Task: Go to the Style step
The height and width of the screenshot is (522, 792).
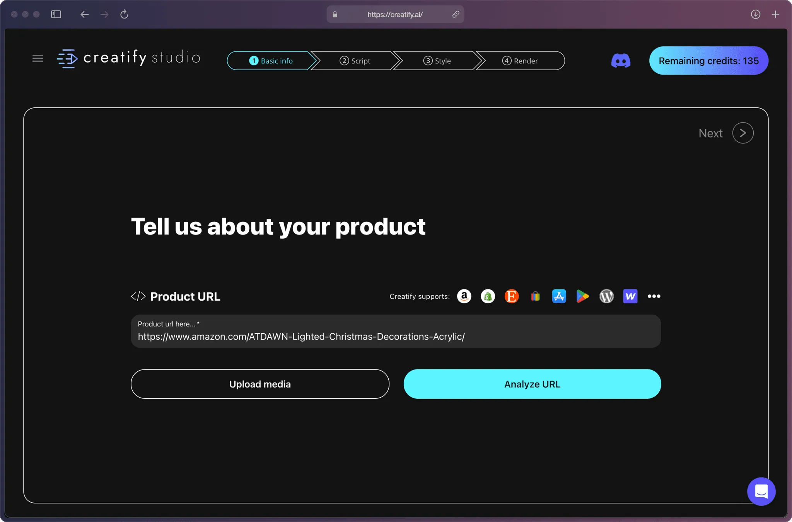Action: (x=437, y=61)
